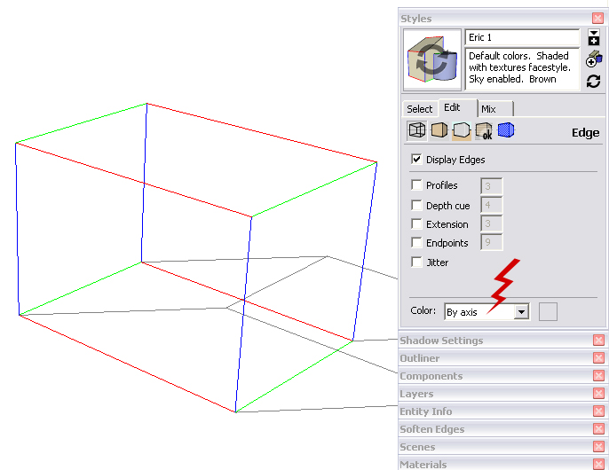Close the Scenes panel
The width and height of the screenshot is (609, 470).
[598, 447]
